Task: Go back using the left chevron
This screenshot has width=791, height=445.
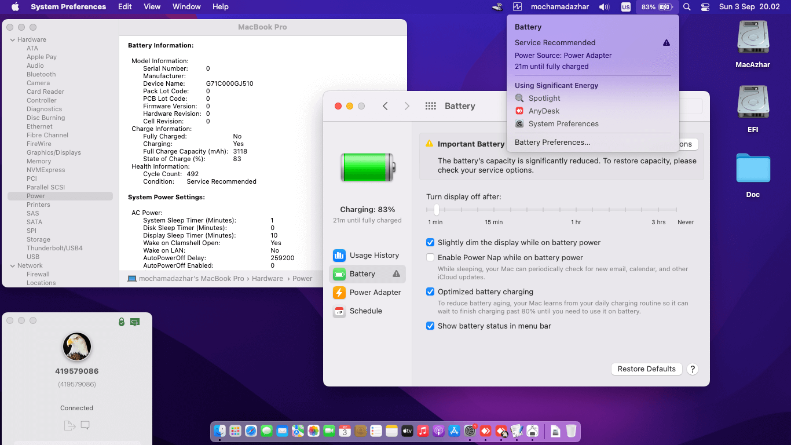Action: 385,106
